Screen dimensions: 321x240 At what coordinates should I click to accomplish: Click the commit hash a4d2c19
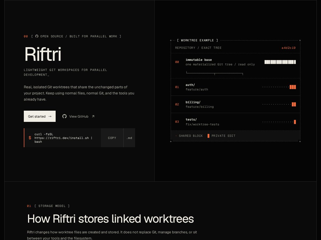[288, 48]
